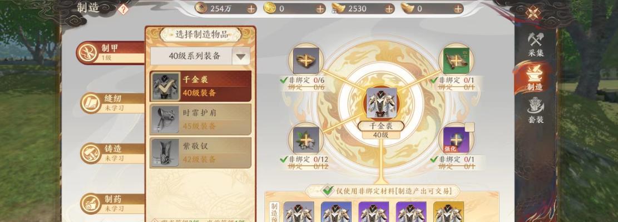
Task: Select the 制造 crafting sidebar icon
Action: coord(535,78)
